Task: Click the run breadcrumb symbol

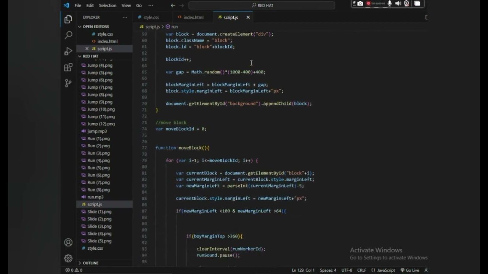Action: tap(172, 27)
